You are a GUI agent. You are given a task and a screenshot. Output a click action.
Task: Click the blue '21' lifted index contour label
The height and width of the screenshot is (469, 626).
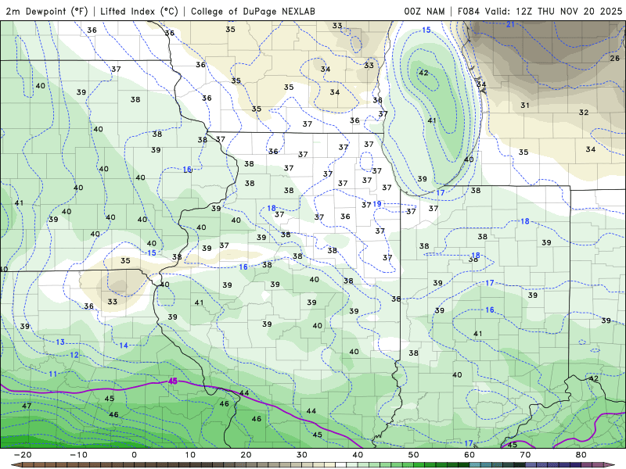pos(511,25)
